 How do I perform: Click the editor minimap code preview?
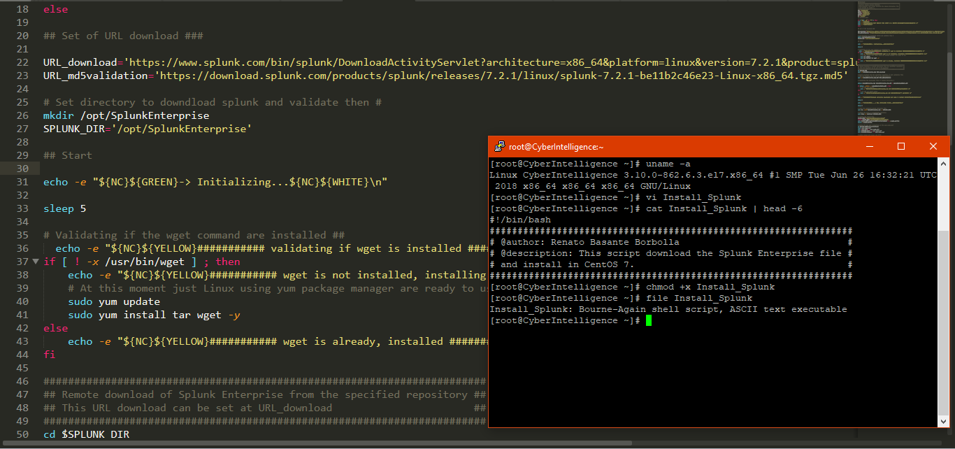pyautogui.click(x=902, y=70)
